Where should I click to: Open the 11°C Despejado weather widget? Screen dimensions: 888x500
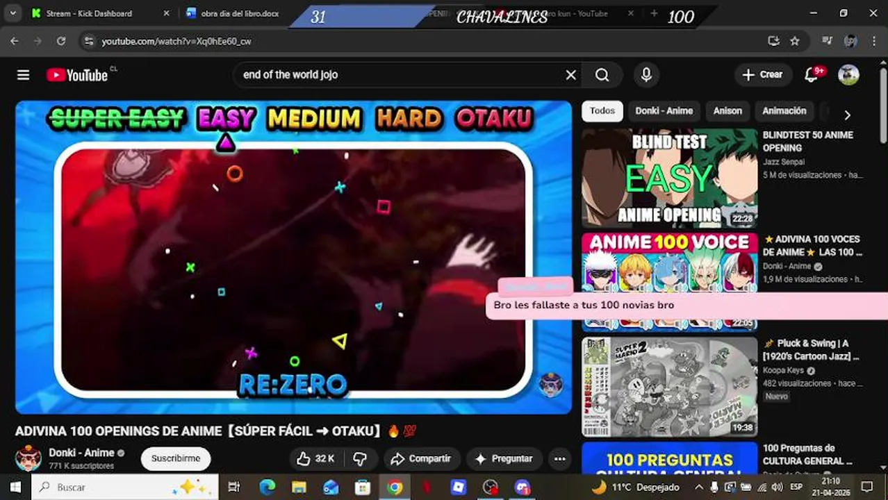[x=635, y=487]
